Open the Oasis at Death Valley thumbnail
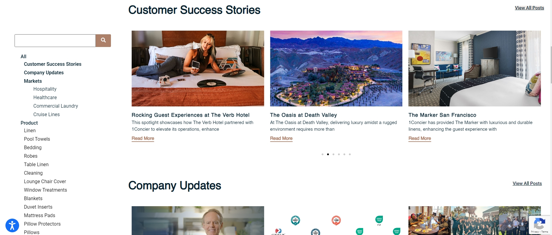 coord(336,69)
